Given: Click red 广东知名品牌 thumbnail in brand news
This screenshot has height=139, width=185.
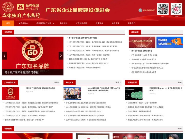Looking at the screenshot, I should (x=11, y=93).
